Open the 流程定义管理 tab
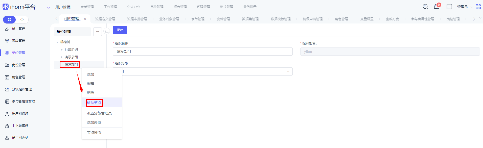 [105, 19]
